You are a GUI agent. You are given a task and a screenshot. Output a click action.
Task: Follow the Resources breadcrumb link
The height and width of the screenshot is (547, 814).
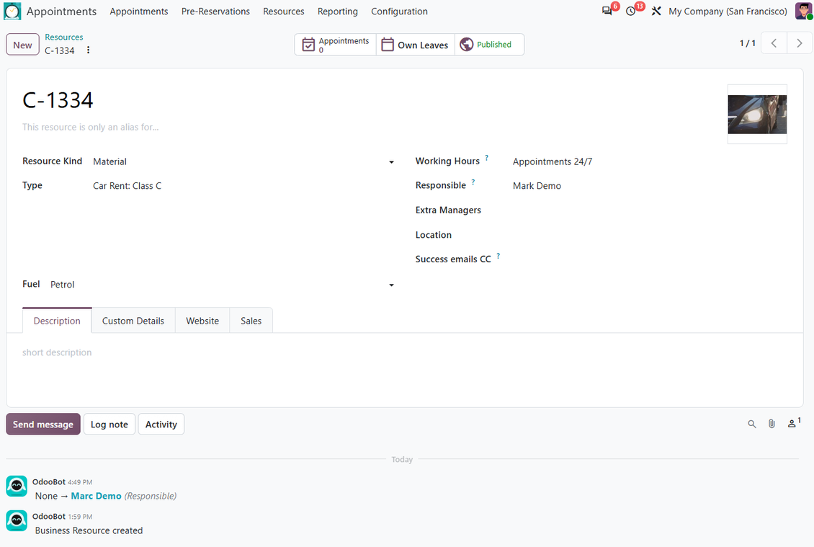[x=64, y=37]
